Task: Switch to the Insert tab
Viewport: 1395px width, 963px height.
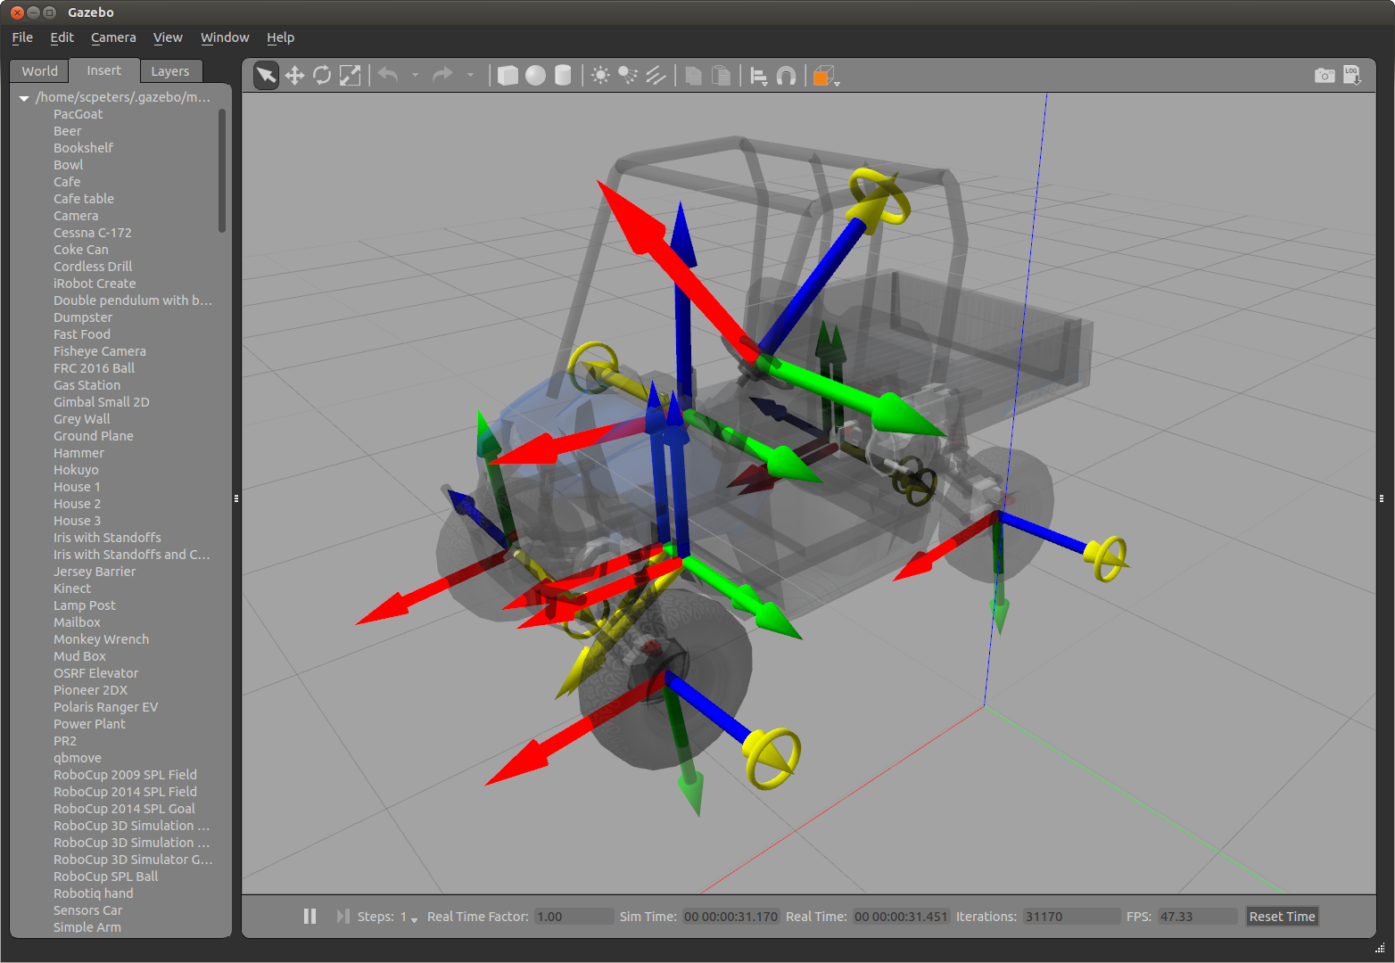Action: [104, 70]
